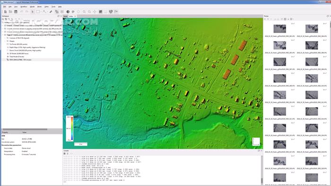Pick the ruler measurement tool
331x186 pixels.
[x=51, y=12]
